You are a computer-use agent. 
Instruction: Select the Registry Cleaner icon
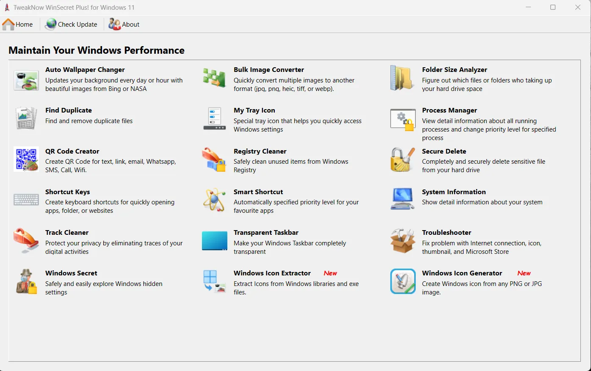coord(214,159)
